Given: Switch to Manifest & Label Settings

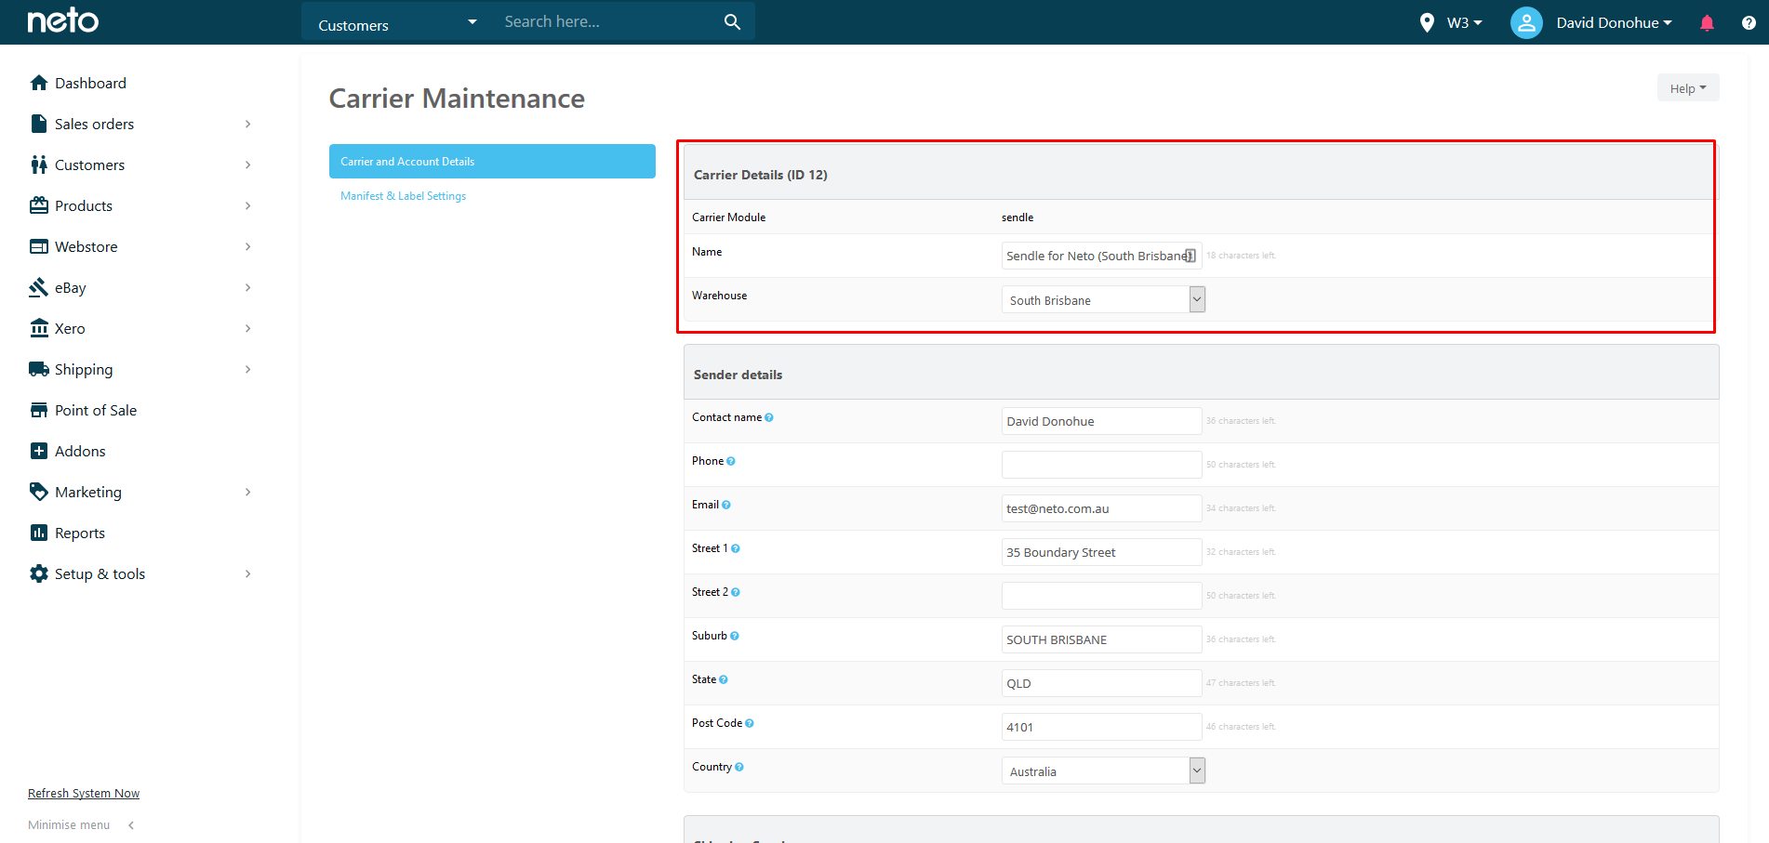Looking at the screenshot, I should point(403,196).
